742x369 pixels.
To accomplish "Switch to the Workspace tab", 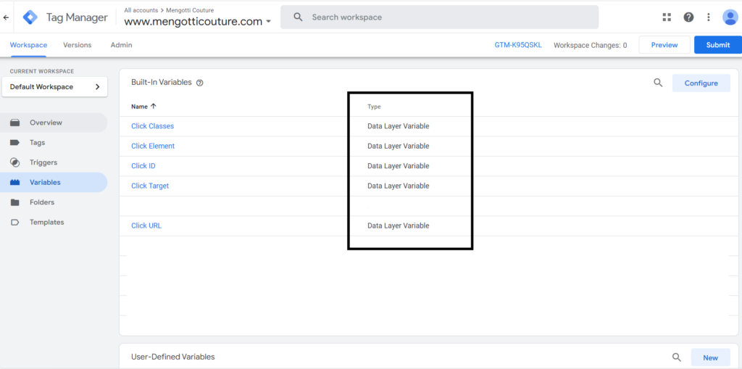I will click(28, 45).
